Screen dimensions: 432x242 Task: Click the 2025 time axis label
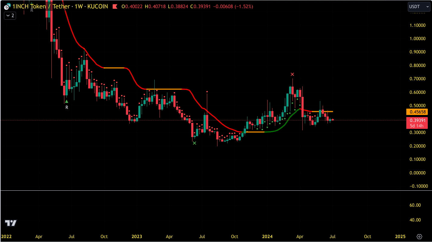click(x=400, y=237)
